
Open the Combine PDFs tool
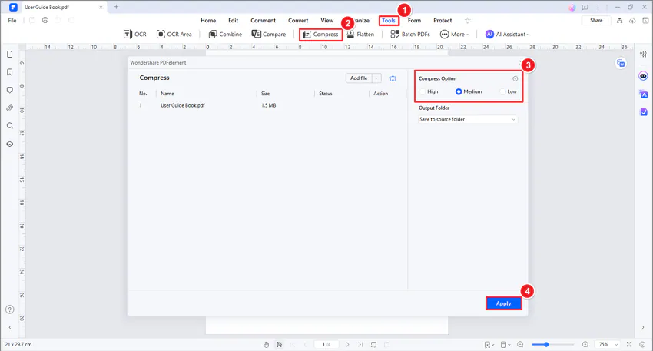[225, 34]
